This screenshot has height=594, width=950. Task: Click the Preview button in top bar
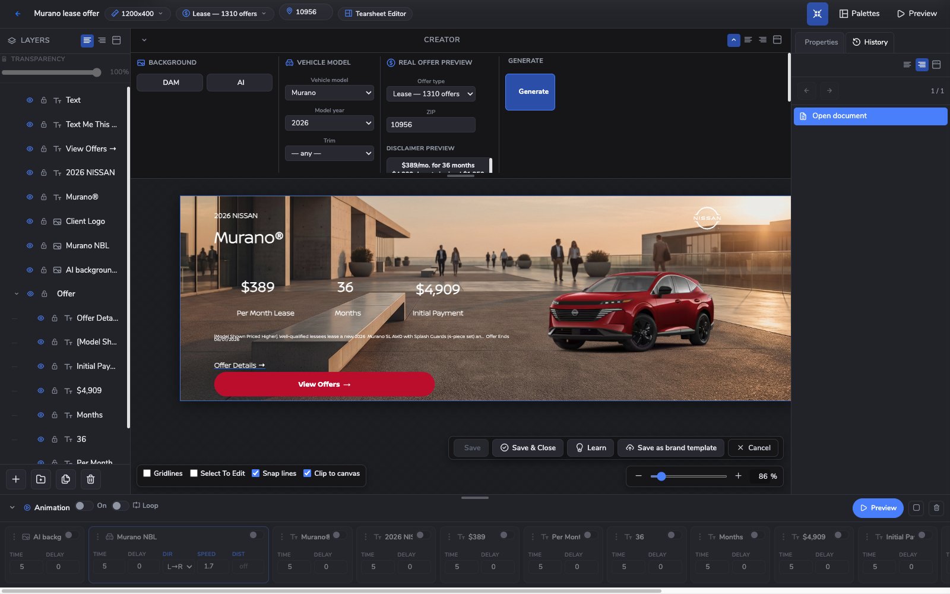(917, 13)
